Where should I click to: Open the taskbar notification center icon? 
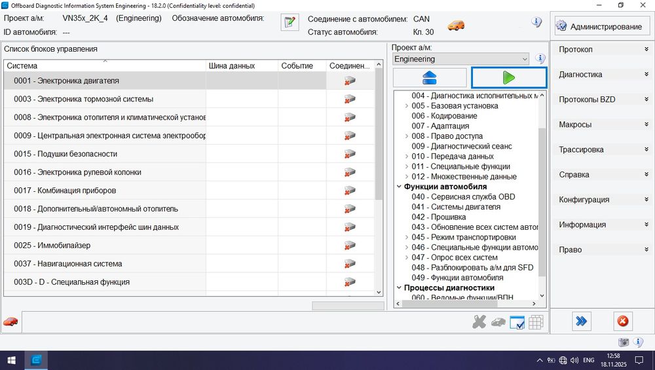coord(639,360)
